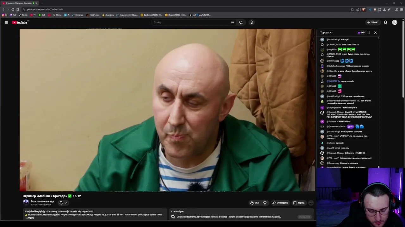Viewport: 405px width, 227px height.
Task: Open the МАЛЬВИНА TikTok bookmark
Action: [x=200, y=15]
